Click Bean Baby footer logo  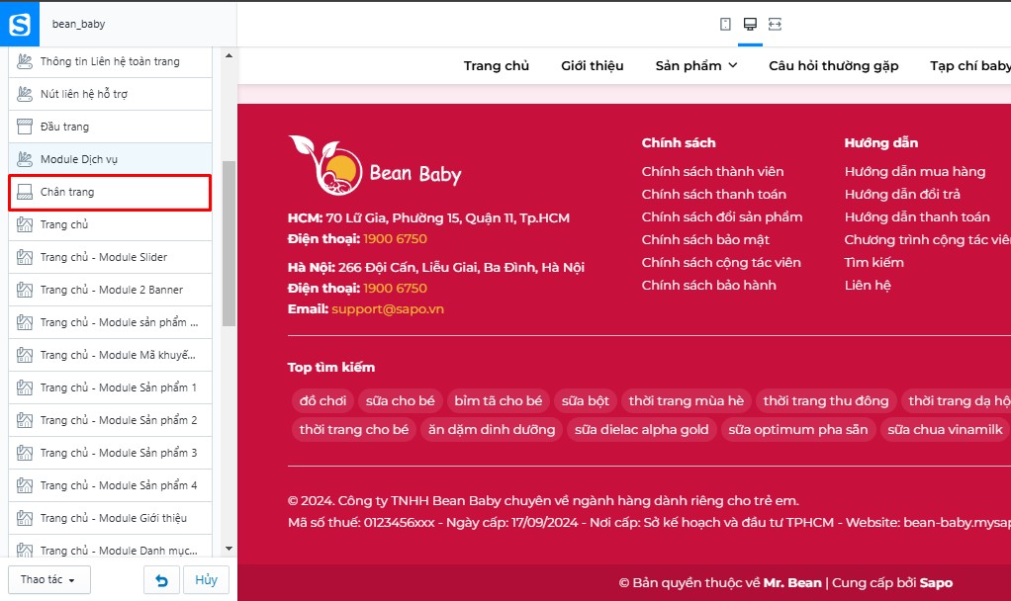(x=375, y=165)
